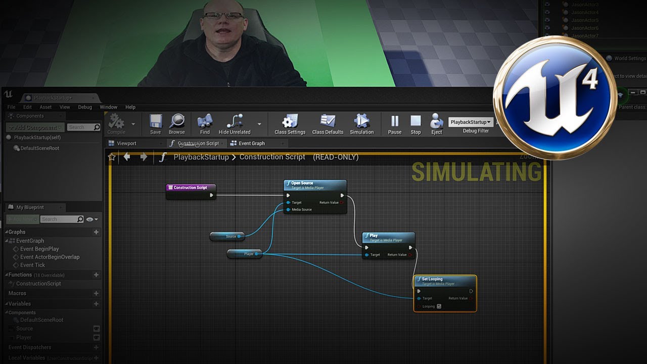
Task: Navigate back with the left arrow
Action: tap(127, 157)
